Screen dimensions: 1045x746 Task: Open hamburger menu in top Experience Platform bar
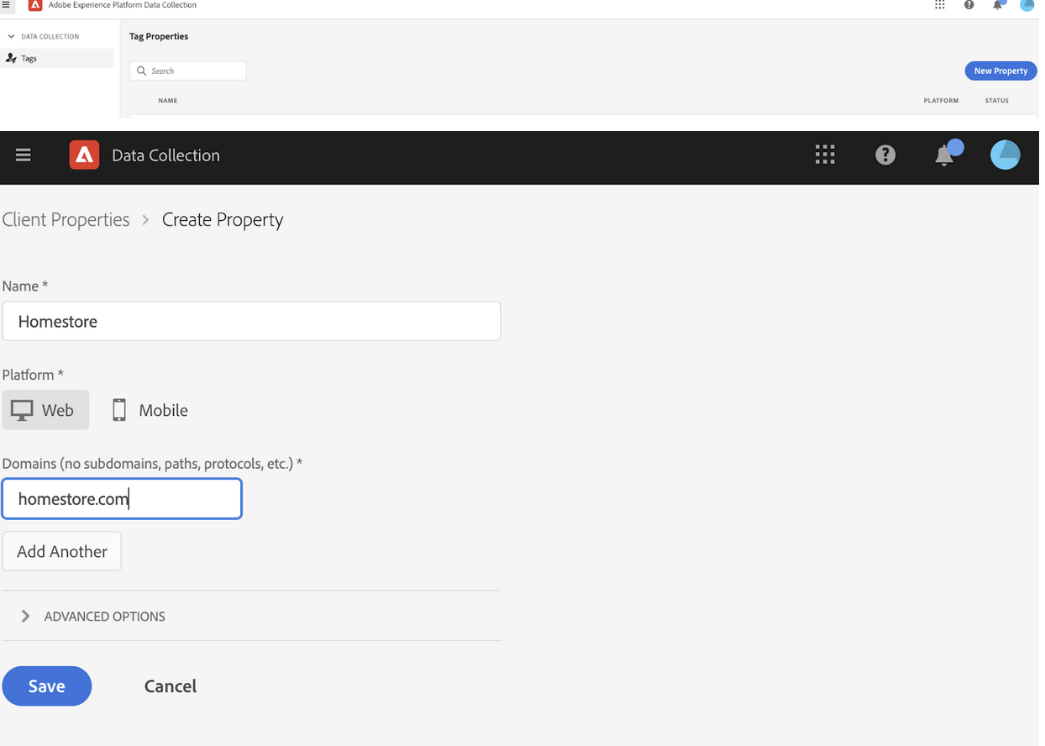6,5
